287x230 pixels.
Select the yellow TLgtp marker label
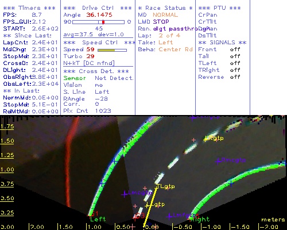pyautogui.click(x=166, y=186)
